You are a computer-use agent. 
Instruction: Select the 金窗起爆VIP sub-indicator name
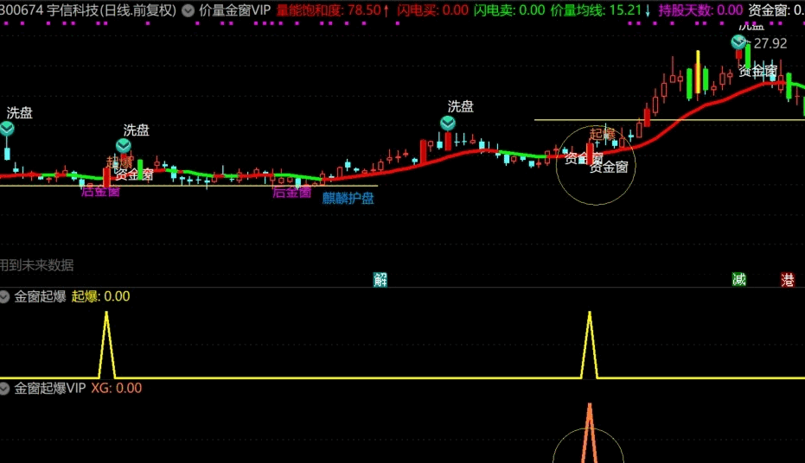pos(50,388)
